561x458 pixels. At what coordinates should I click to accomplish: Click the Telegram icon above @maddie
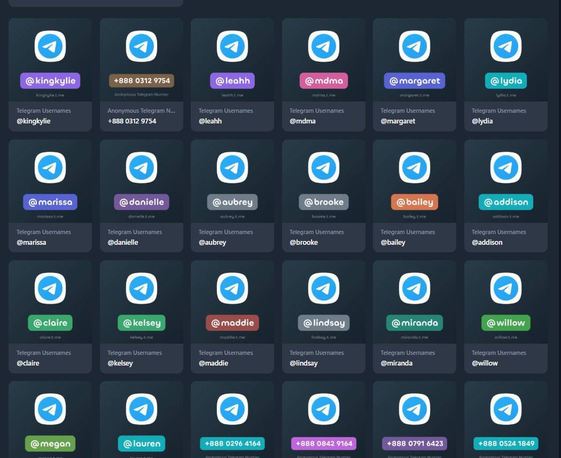click(x=232, y=288)
